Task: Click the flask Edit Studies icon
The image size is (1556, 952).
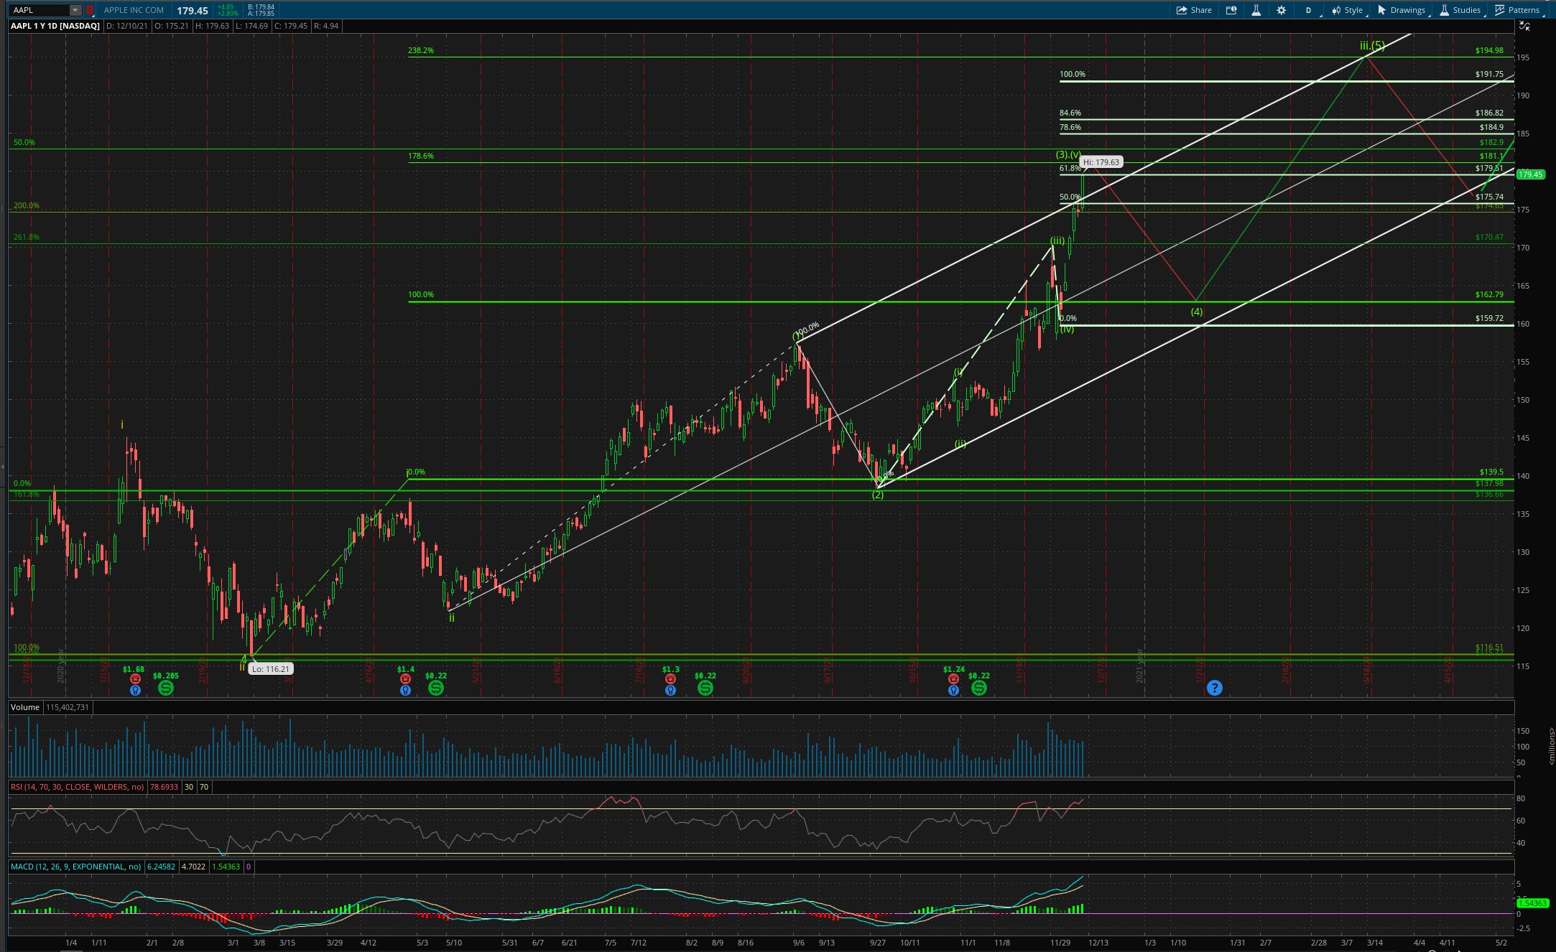Action: [1256, 10]
